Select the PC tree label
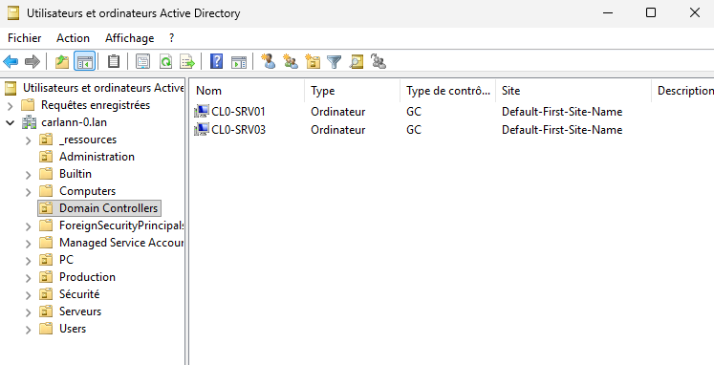This screenshot has width=714, height=365. pos(66,260)
